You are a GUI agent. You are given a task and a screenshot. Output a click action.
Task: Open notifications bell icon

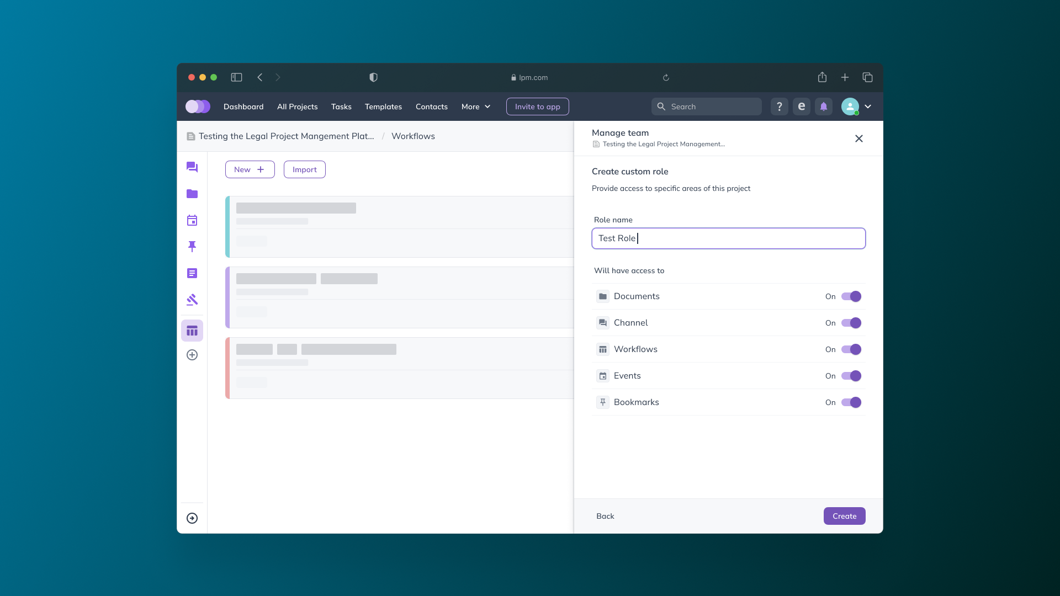click(824, 107)
